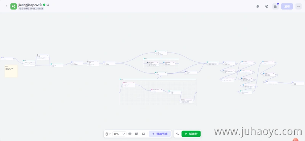Click the auto-layout nodes icon

point(137,134)
